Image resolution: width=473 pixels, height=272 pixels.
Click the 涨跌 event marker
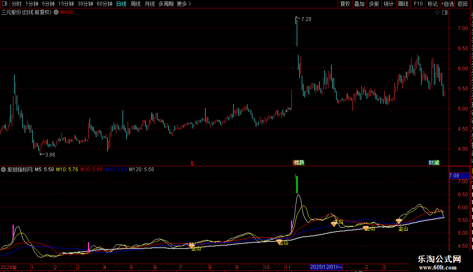(298, 163)
